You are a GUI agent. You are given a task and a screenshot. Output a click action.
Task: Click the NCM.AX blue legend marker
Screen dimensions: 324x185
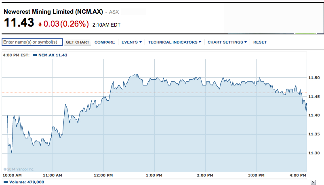tap(34, 55)
